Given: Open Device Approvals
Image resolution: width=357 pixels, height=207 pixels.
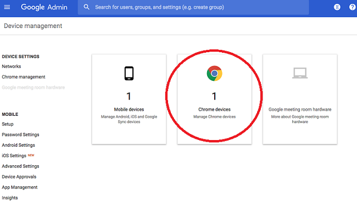Looking at the screenshot, I should click(x=19, y=177).
